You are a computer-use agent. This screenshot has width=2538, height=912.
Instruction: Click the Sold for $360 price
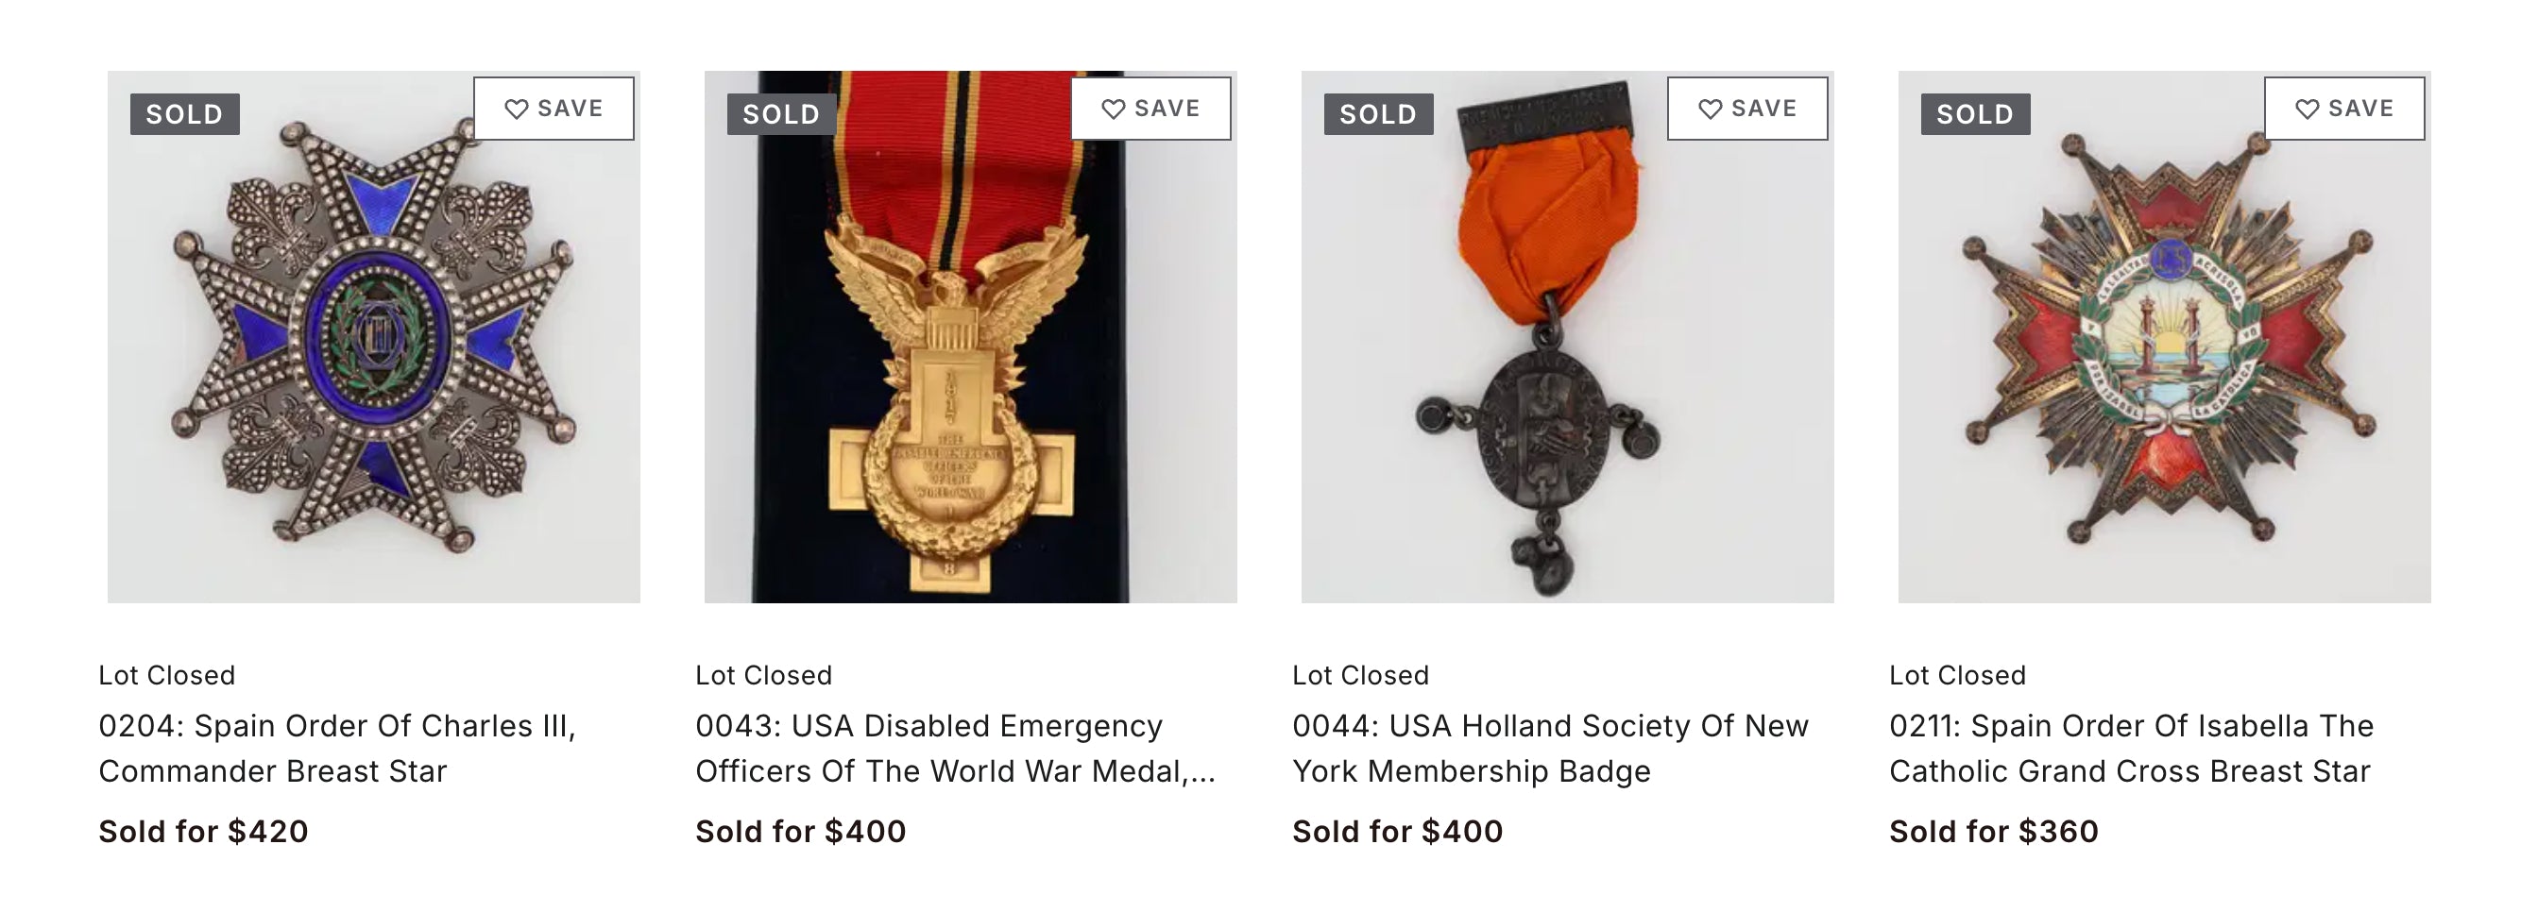[x=1993, y=831]
